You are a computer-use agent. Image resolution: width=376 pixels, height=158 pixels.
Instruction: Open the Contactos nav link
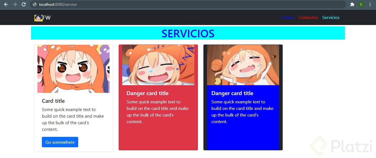[x=308, y=17]
